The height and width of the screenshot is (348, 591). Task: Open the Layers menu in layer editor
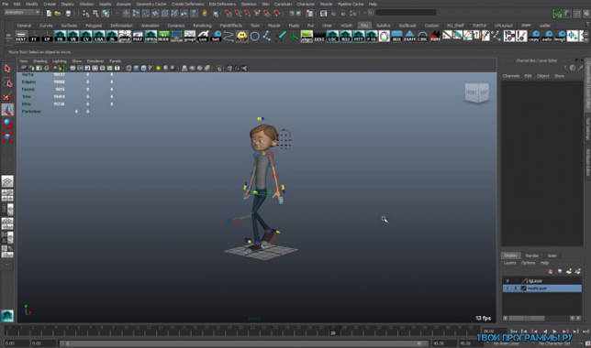click(509, 263)
